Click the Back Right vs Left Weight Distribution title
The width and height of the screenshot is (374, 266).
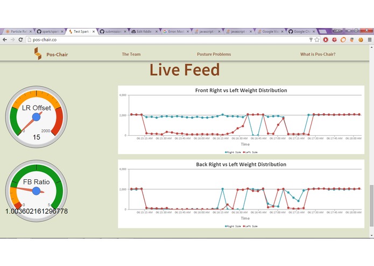click(241, 164)
